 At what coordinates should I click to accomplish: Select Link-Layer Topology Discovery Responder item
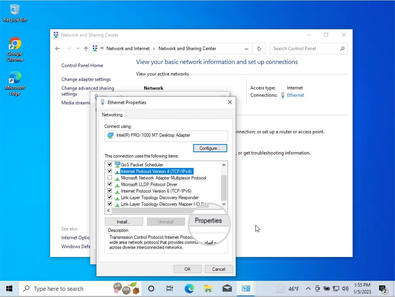(160, 197)
